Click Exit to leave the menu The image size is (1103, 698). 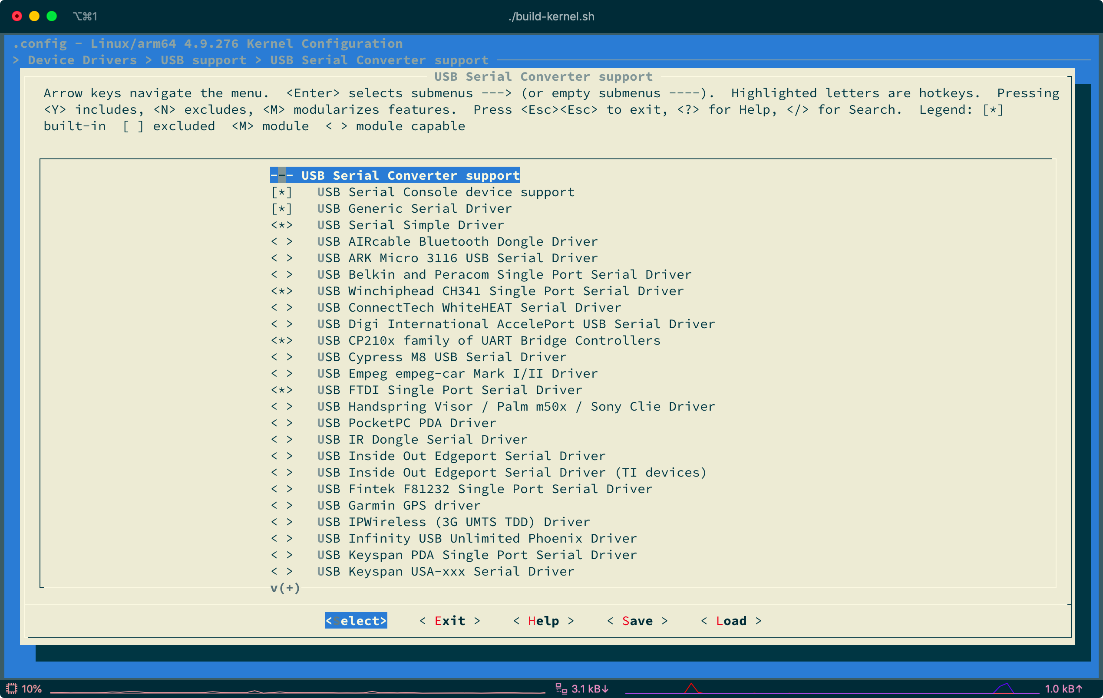point(450,621)
